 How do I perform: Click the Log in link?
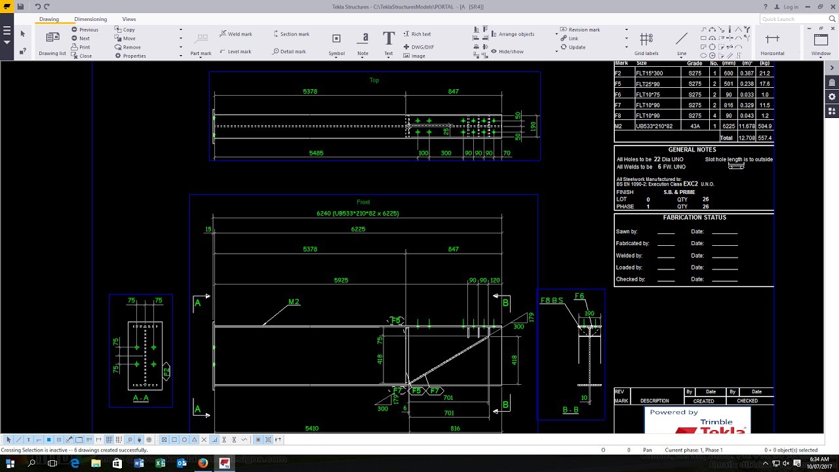click(x=790, y=7)
